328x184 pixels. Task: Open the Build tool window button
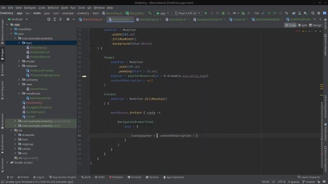(86, 177)
